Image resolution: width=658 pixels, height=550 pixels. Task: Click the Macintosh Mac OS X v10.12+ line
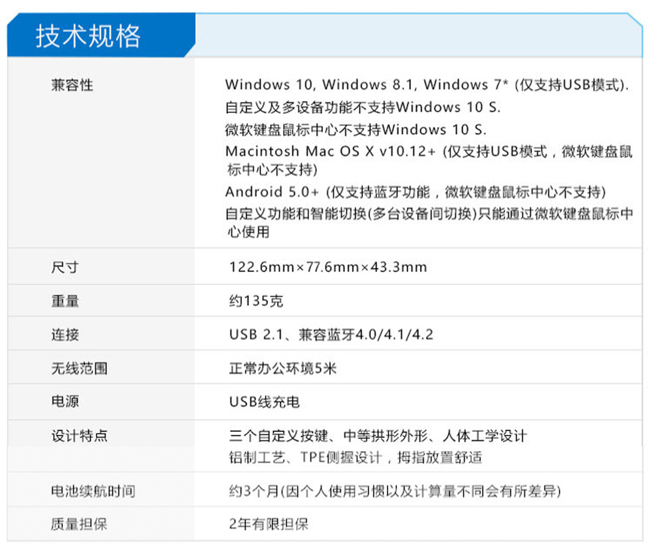click(x=429, y=160)
